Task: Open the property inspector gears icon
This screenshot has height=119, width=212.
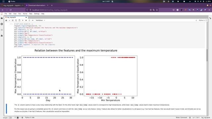Action: (x=210, y=18)
